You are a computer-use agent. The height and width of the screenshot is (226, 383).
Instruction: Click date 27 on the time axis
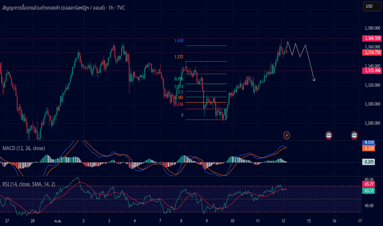tap(7, 221)
